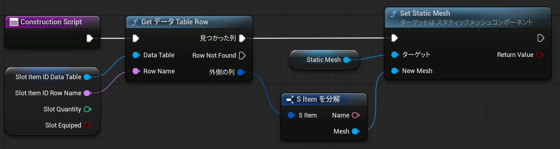Click the Get データ Table Row input exec pin

(136, 38)
